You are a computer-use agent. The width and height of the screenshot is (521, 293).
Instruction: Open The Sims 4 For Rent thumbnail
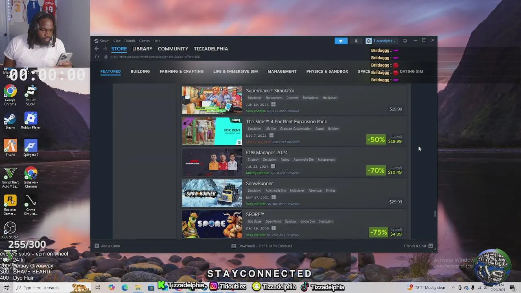[x=212, y=131]
